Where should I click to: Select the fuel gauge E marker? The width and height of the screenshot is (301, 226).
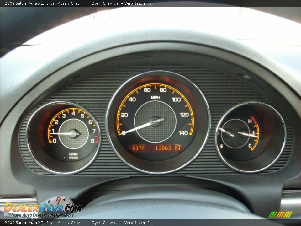(x=223, y=146)
